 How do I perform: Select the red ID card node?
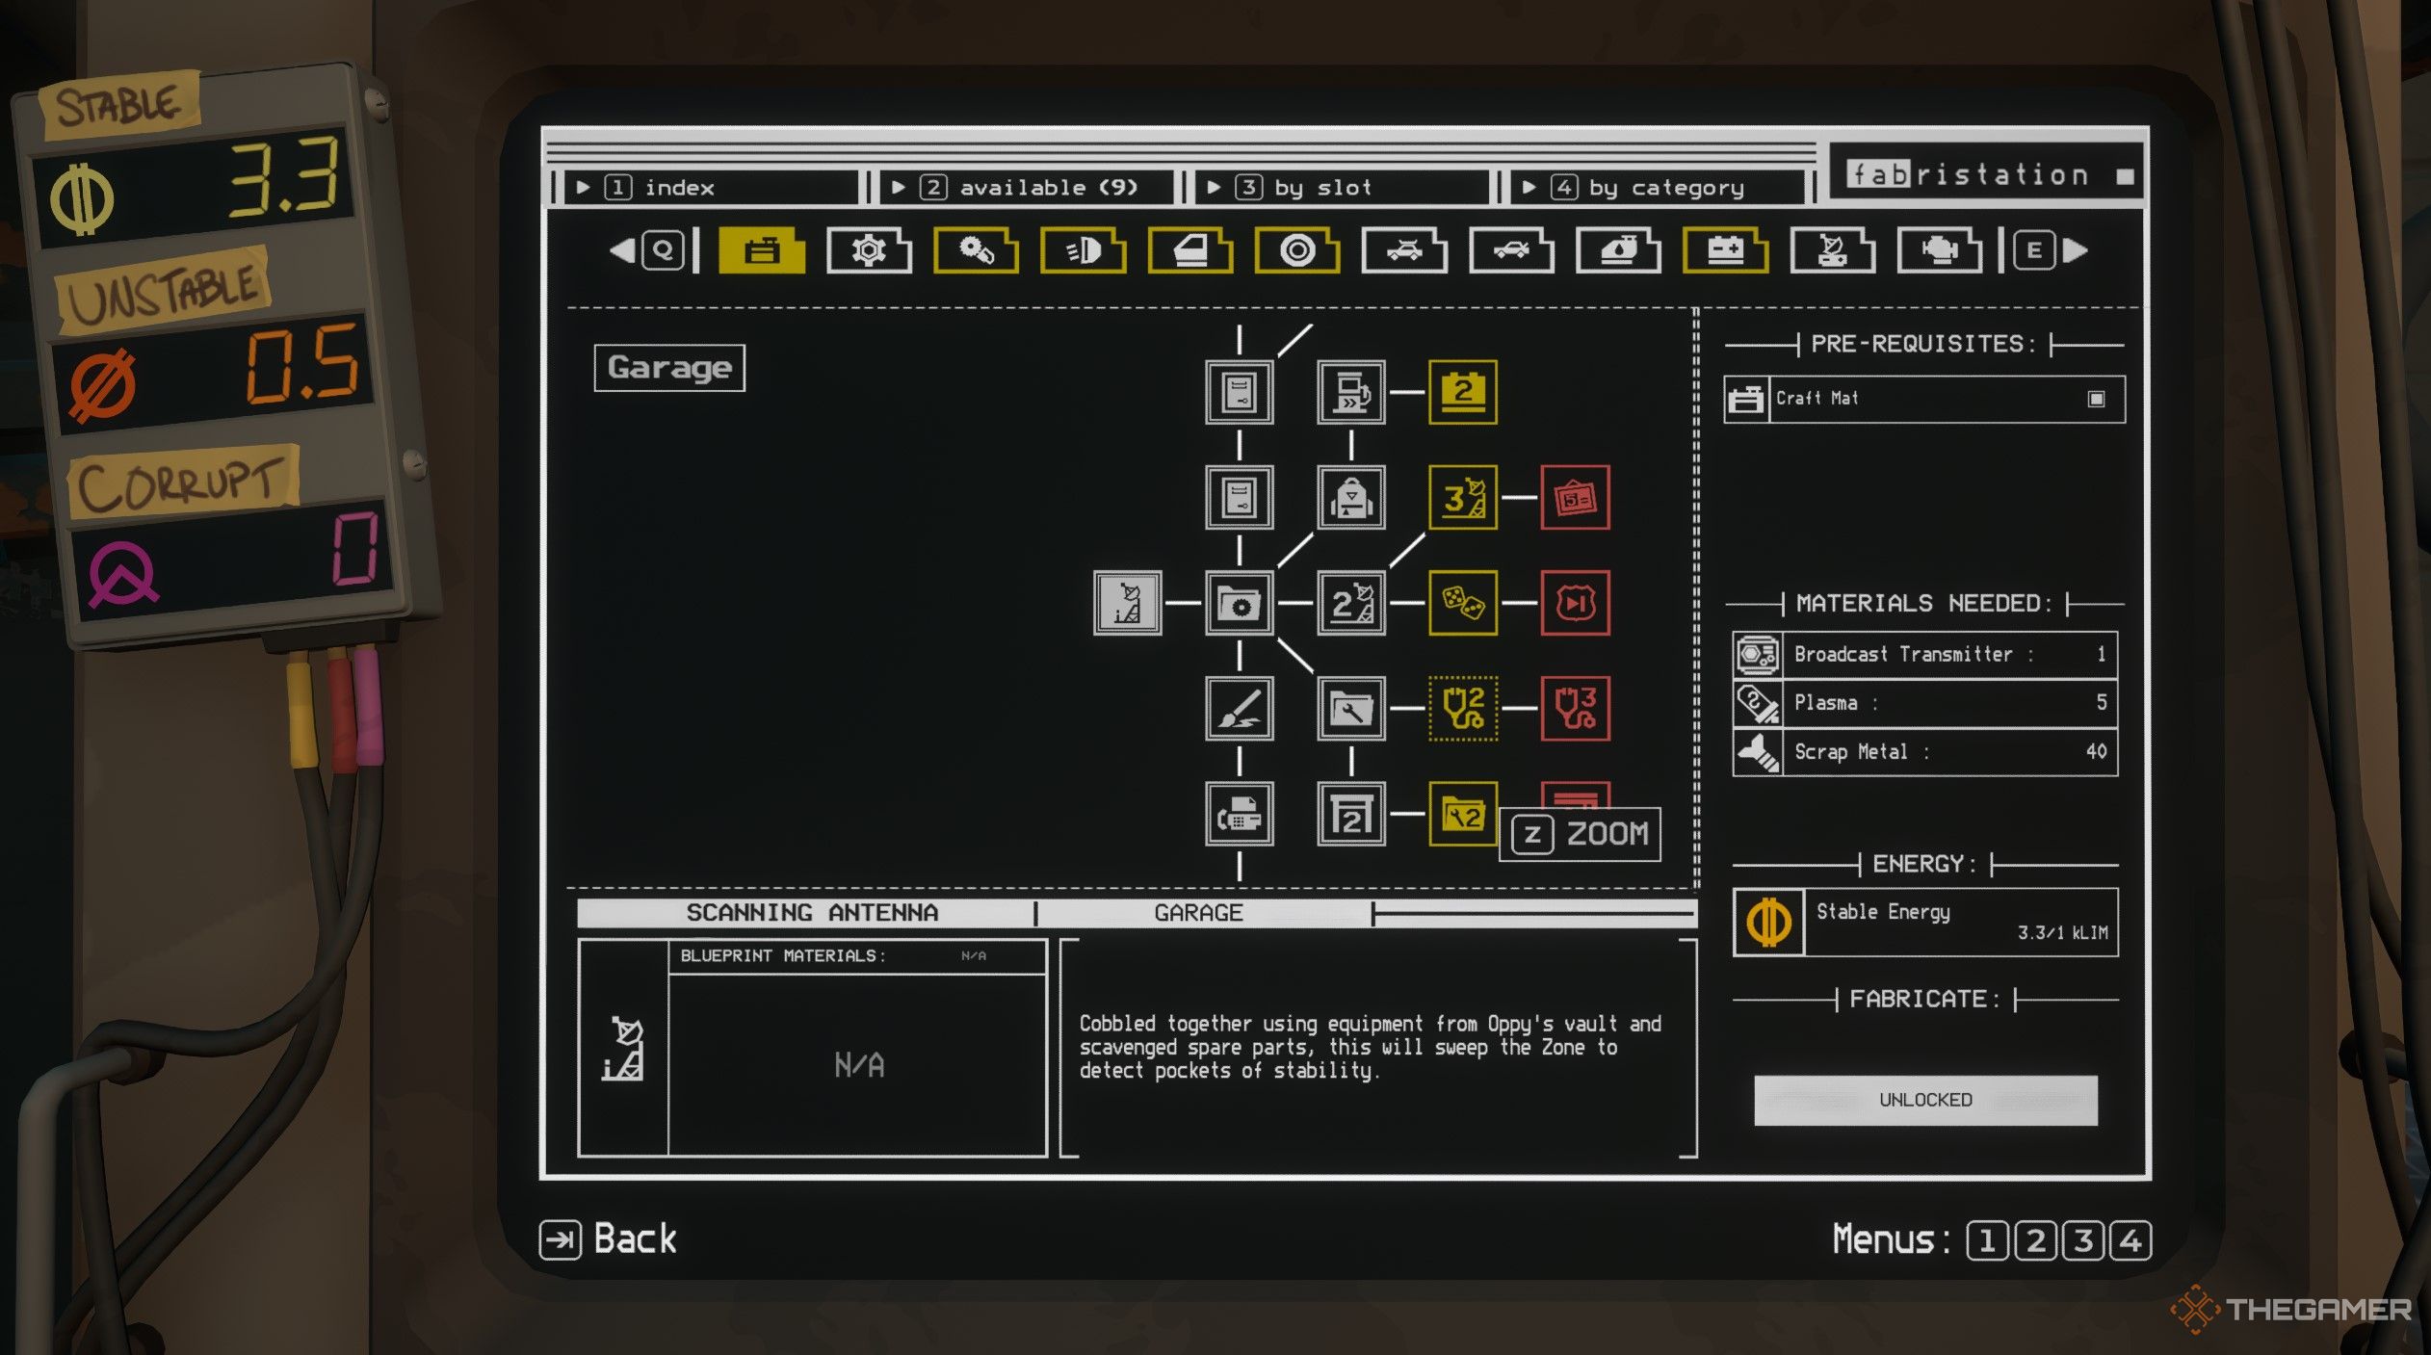1575,497
